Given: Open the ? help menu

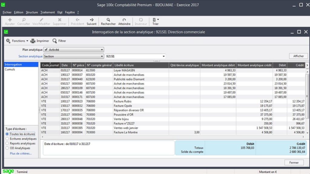Looking at the screenshot, I should point(78,12).
